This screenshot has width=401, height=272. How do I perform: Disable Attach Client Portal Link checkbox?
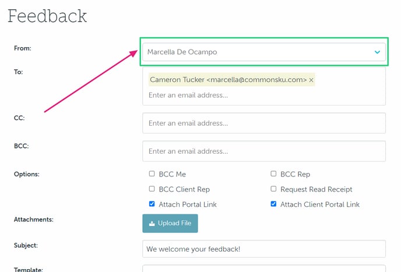tap(273, 204)
